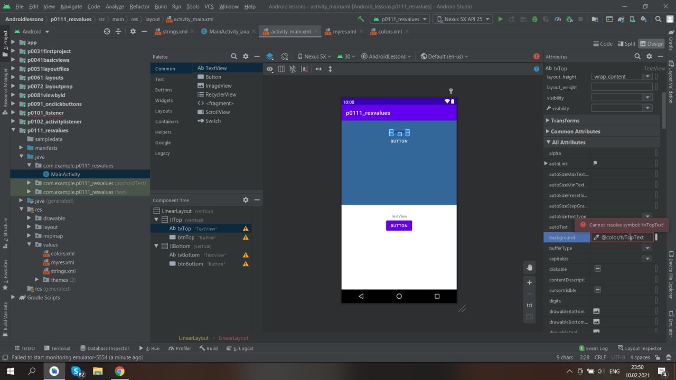Open Default (en-us) locale dropdown
The image size is (676, 380).
pyautogui.click(x=445, y=56)
